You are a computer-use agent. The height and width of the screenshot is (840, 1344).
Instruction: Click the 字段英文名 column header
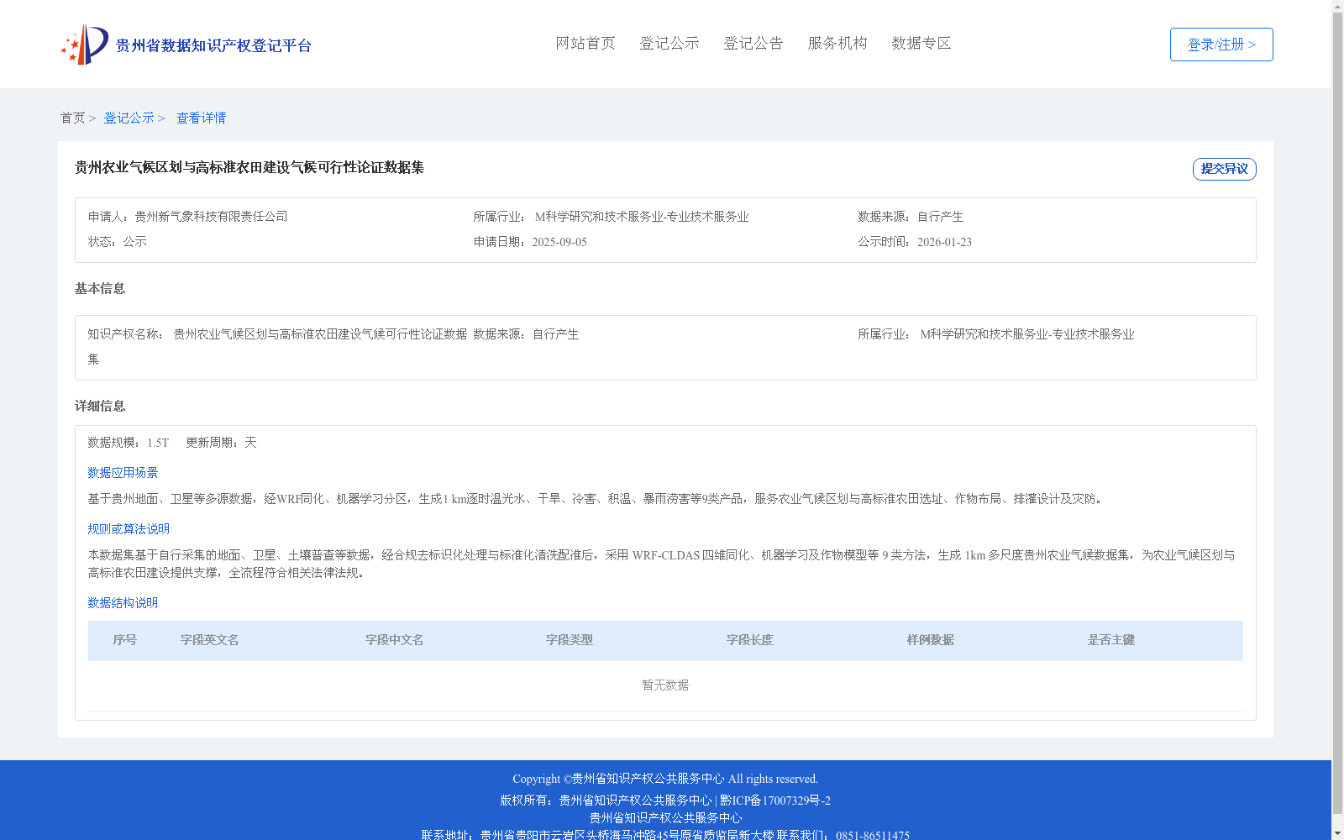pyautogui.click(x=210, y=640)
